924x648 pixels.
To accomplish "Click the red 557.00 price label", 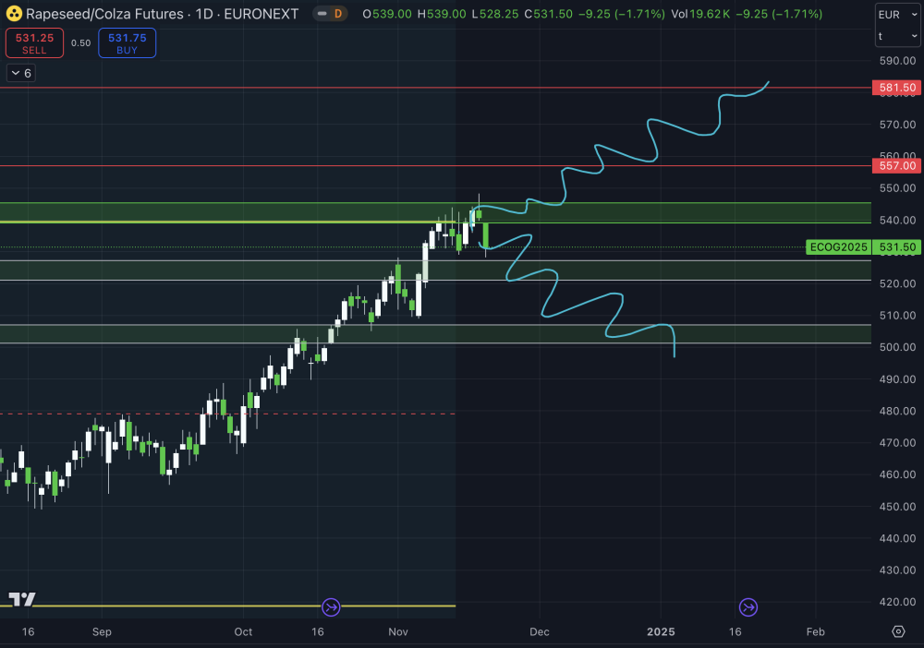I will [x=897, y=166].
